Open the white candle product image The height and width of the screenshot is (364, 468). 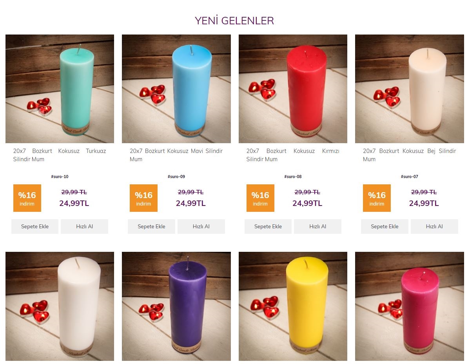pos(60,306)
